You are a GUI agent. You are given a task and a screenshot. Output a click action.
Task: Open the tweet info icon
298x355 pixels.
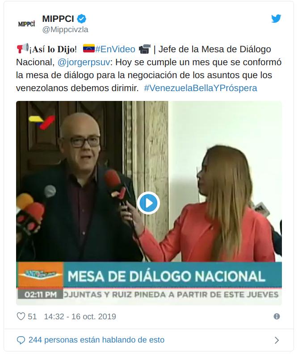pos(277,316)
